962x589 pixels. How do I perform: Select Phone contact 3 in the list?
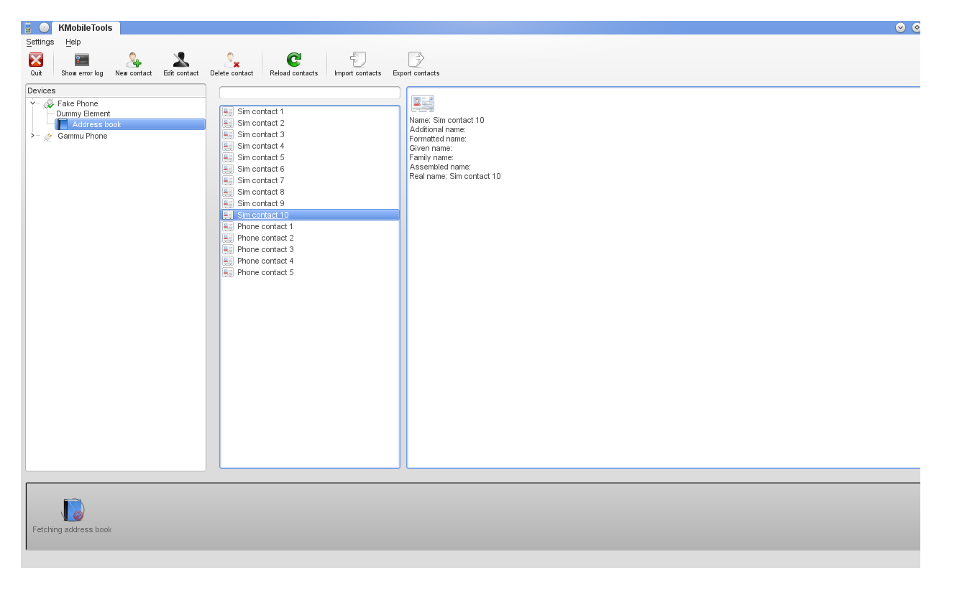click(x=310, y=249)
